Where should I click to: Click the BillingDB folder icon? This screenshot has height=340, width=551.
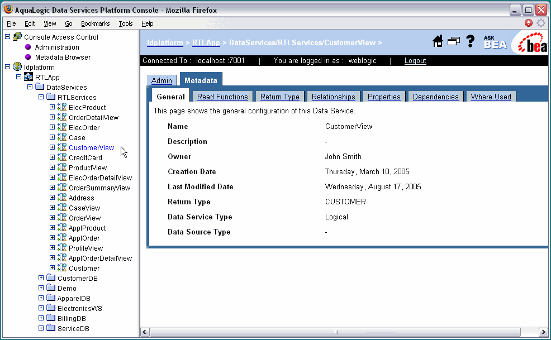pos(51,318)
